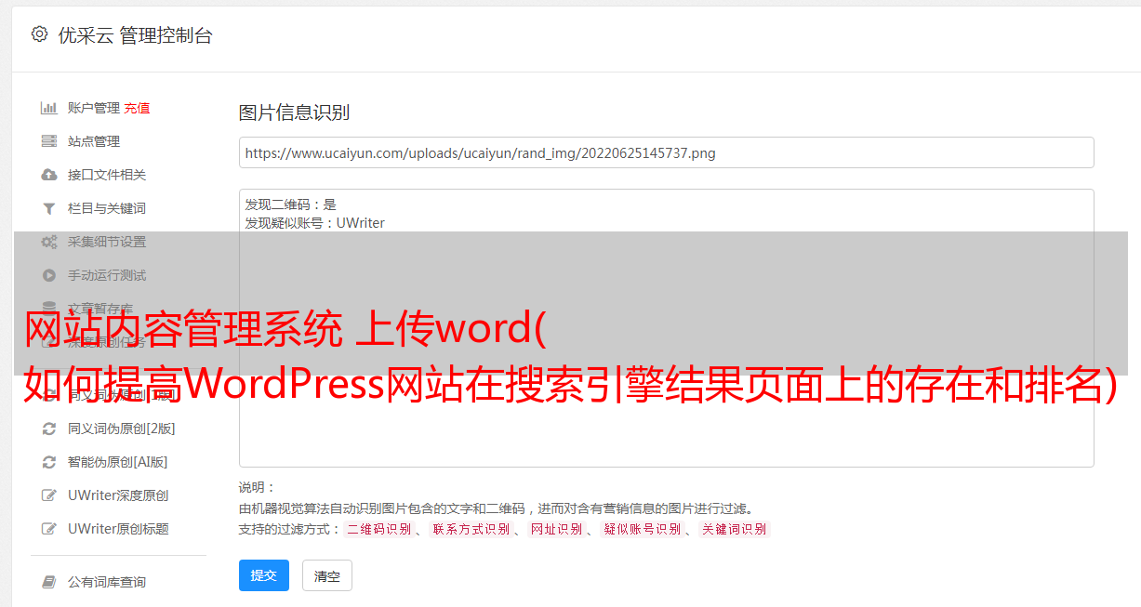The image size is (1141, 607).
Task: Click the 图片信息识别 heading
Action: [294, 112]
